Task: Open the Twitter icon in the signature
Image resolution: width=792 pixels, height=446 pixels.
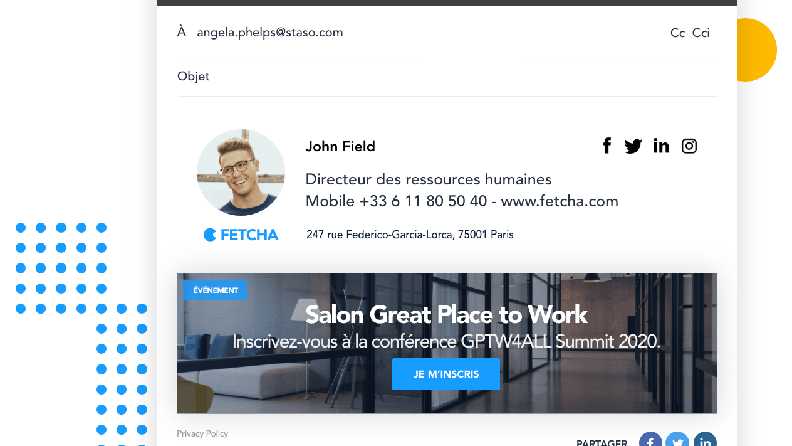Action: point(633,147)
